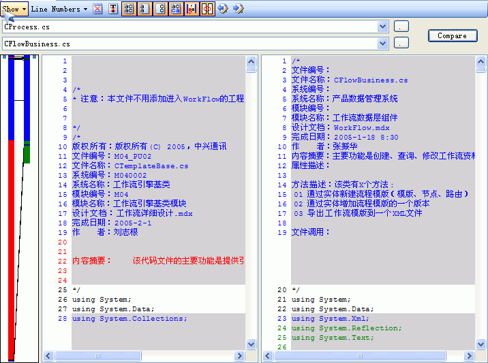488x363 pixels.
Task: Click '刘志根' author line in left pane
Action: click(x=105, y=232)
